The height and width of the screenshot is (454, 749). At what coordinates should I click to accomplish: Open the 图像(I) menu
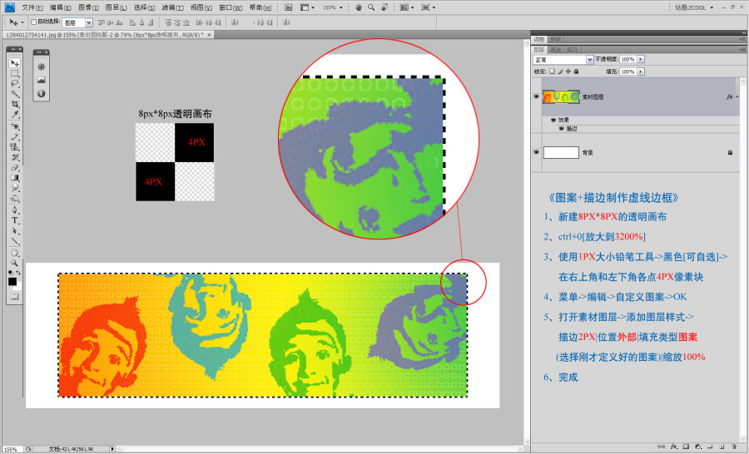coord(88,7)
